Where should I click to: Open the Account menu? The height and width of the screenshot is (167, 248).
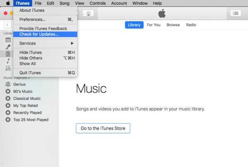coord(119,3)
